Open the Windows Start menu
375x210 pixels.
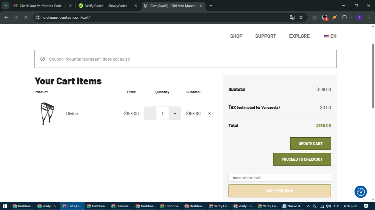[5, 206]
